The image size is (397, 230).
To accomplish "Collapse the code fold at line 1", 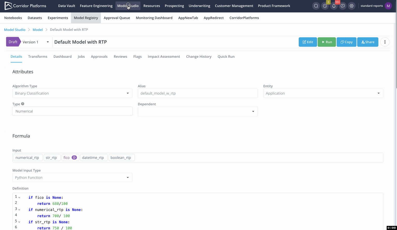I will [19, 198].
